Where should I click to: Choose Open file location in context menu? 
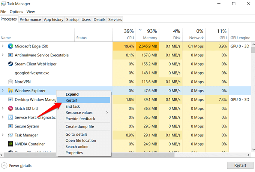click(84, 141)
